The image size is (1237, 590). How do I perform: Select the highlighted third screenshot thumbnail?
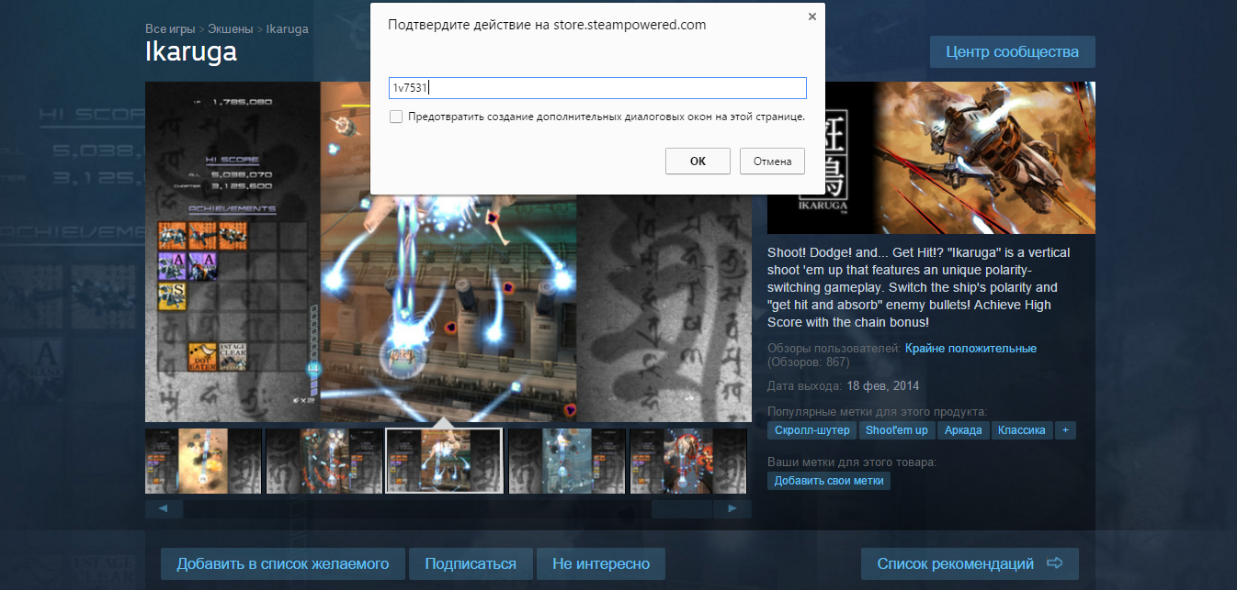click(x=445, y=462)
